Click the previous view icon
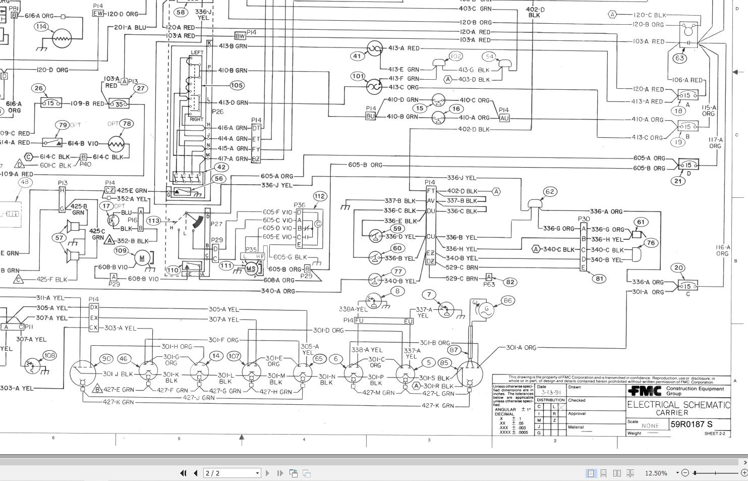 293,473
